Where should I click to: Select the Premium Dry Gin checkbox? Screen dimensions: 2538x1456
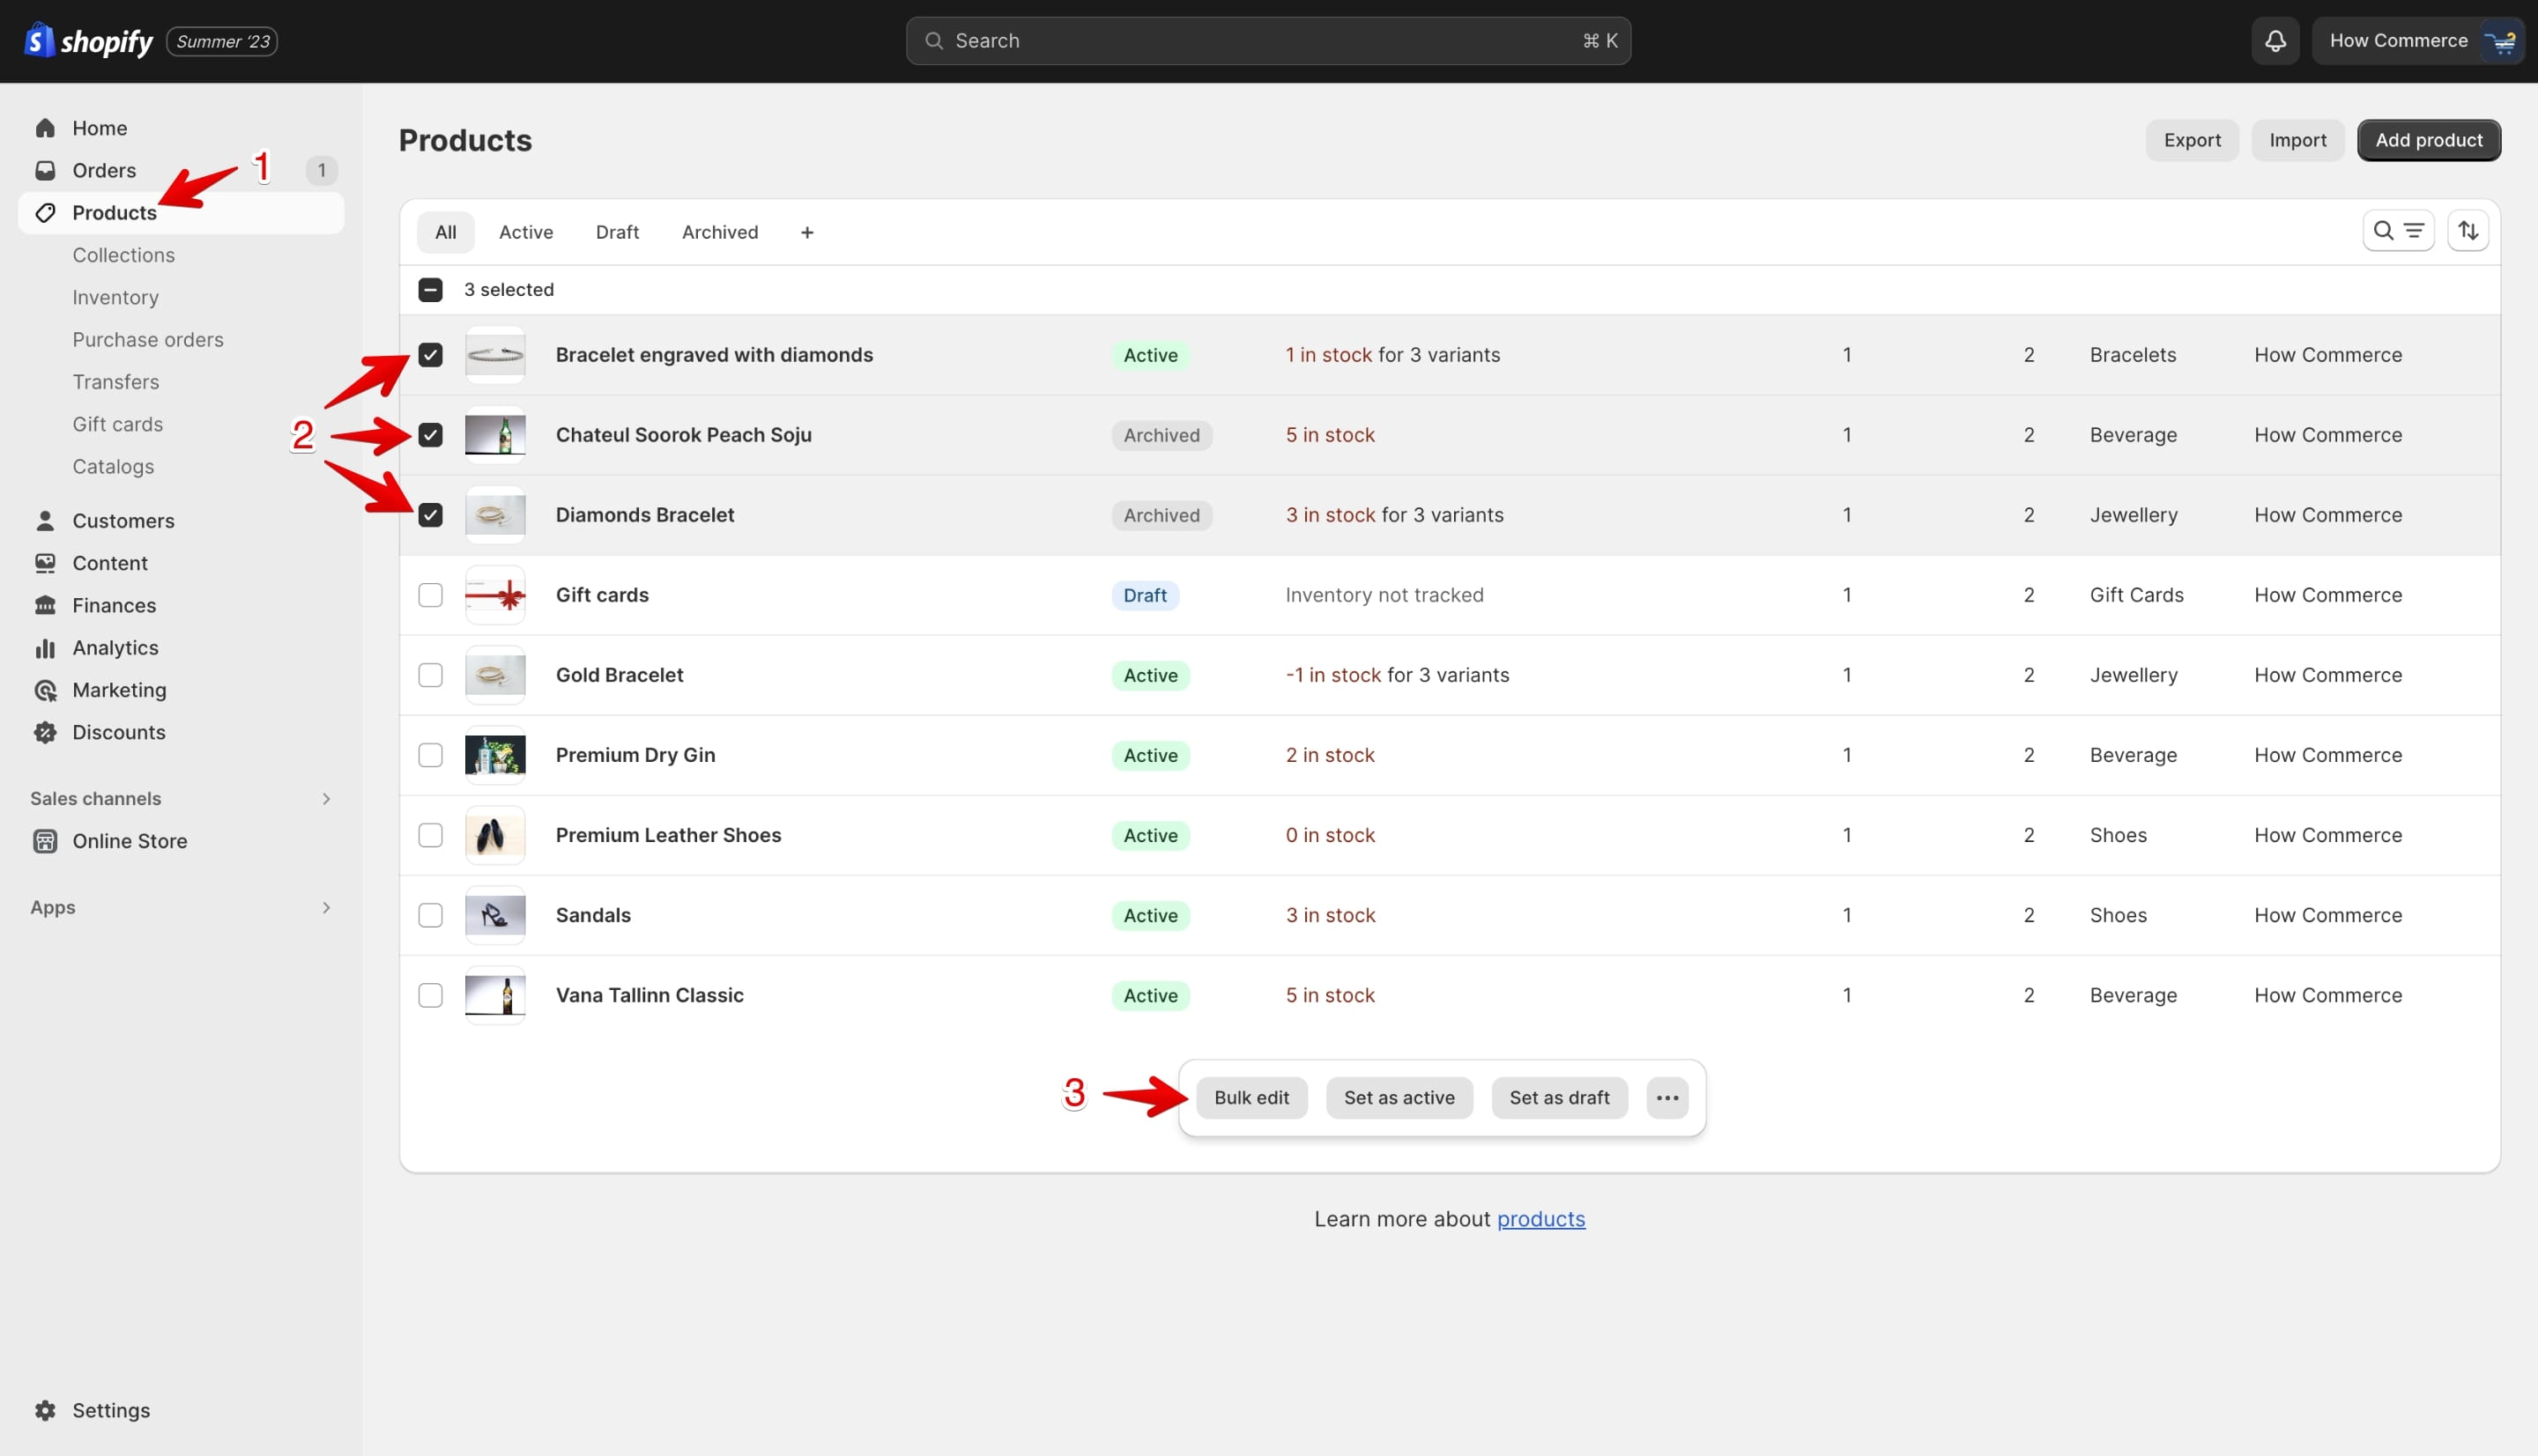430,755
